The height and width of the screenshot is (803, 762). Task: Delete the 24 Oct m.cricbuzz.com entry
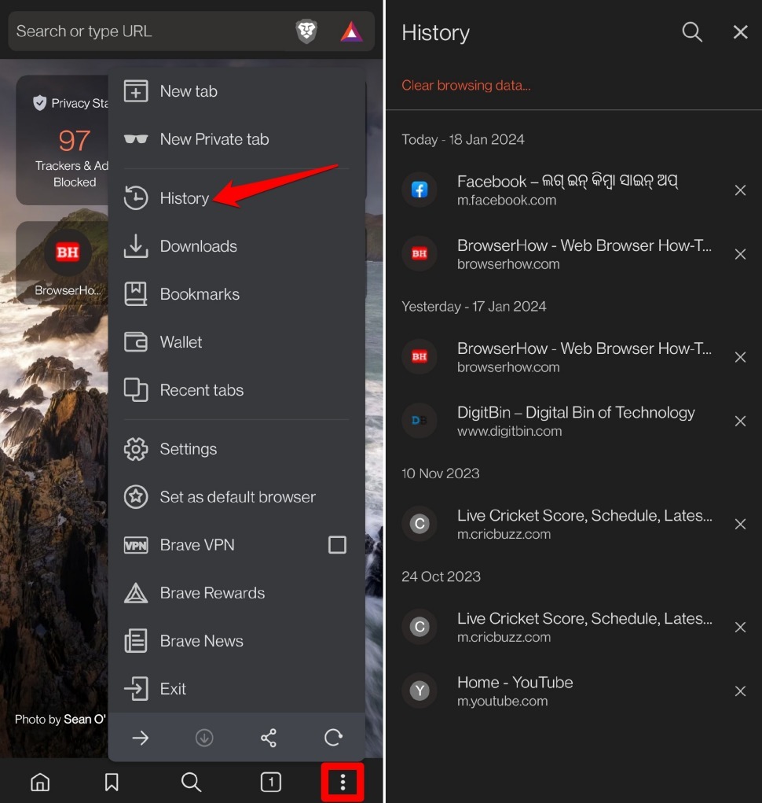click(x=740, y=628)
